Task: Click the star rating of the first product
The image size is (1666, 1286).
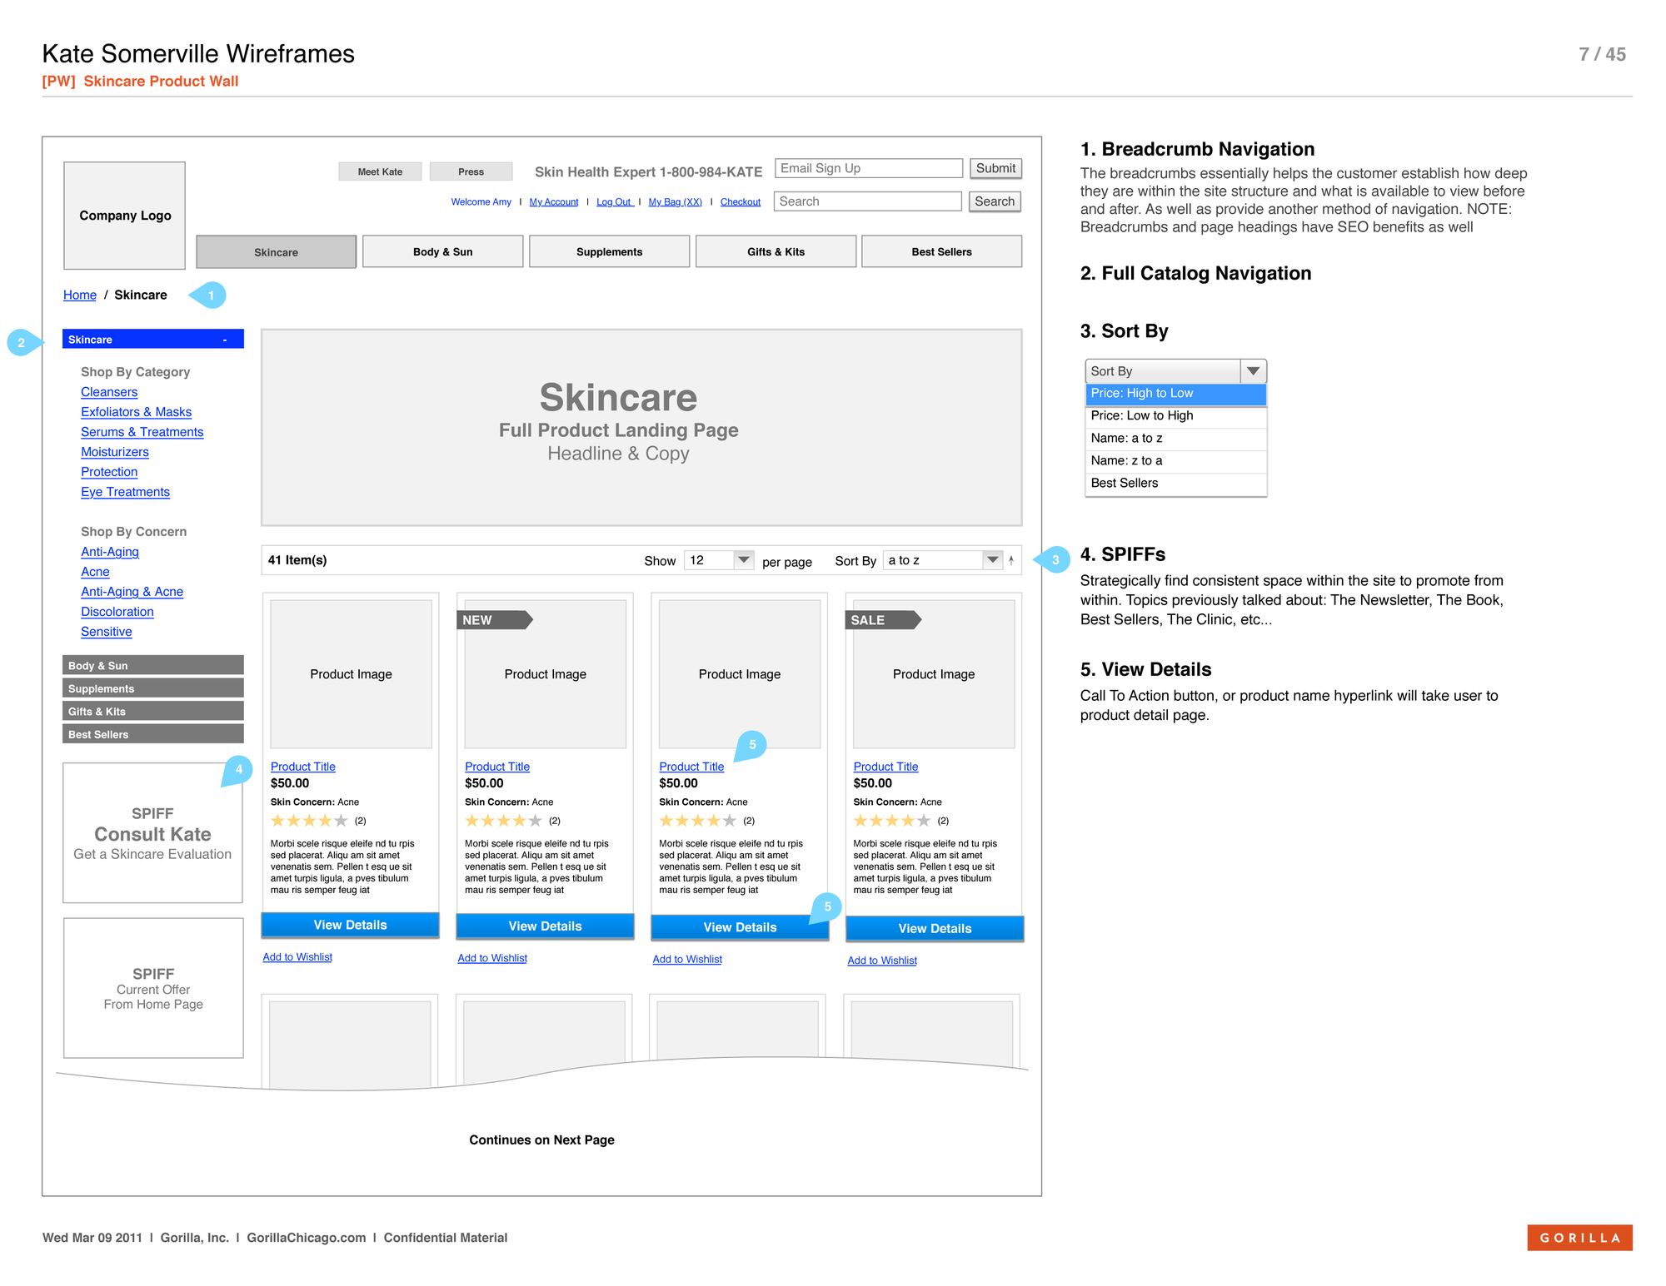Action: tap(309, 822)
